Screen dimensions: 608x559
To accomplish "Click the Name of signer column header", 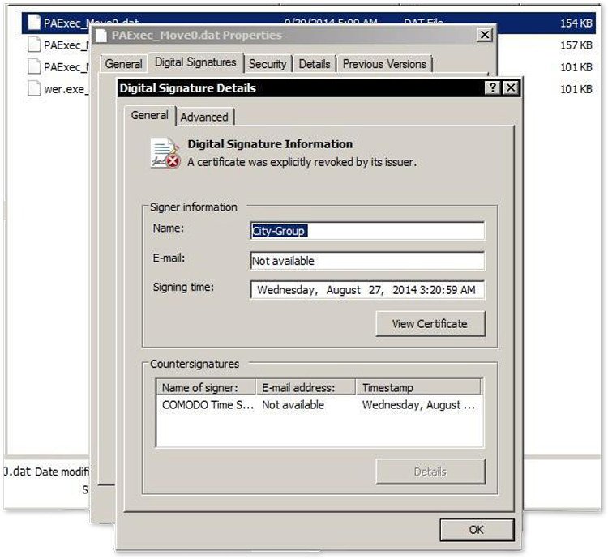I will (205, 388).
